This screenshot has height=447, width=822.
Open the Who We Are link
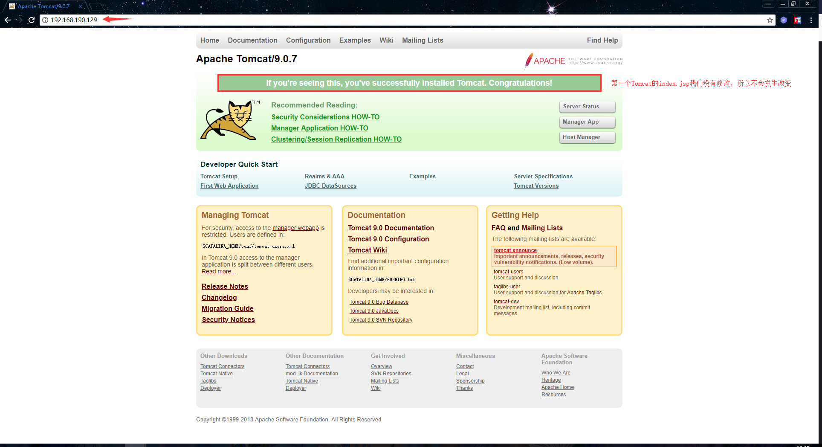click(x=556, y=373)
